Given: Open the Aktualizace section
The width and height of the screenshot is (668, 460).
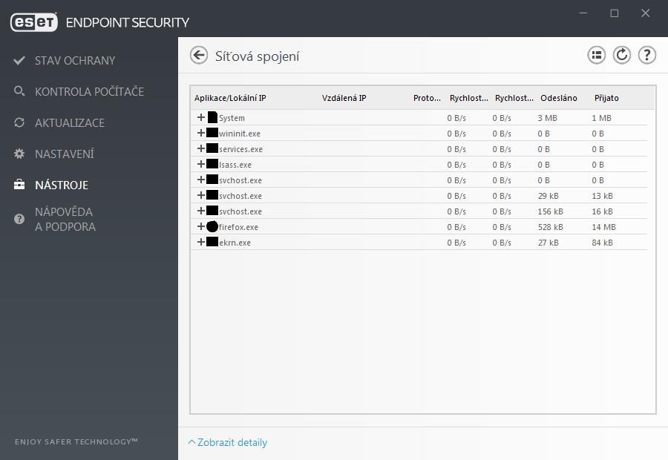Looking at the screenshot, I should tap(70, 122).
